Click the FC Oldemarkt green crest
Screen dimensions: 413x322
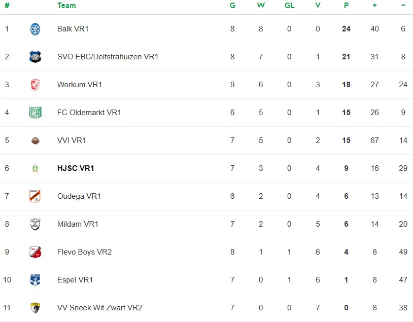click(35, 113)
